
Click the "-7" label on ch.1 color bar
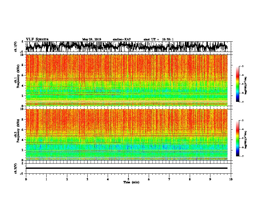[x=242, y=102]
